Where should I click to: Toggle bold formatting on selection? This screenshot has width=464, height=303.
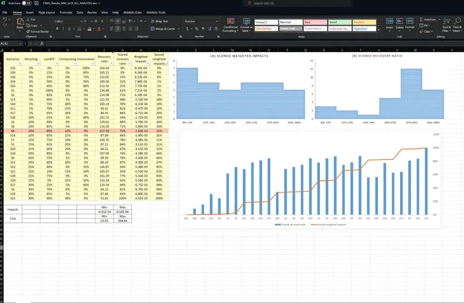click(58, 28)
